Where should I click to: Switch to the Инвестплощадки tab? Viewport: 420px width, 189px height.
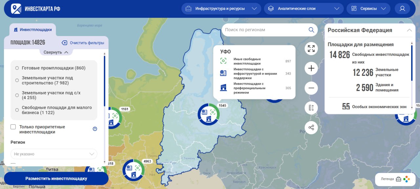[32, 30]
